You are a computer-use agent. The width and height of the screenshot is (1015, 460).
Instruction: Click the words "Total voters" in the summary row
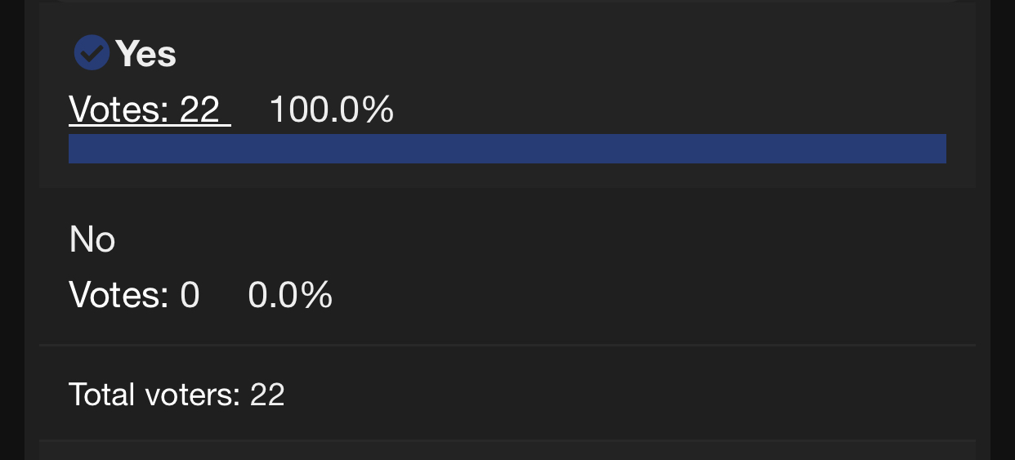154,395
